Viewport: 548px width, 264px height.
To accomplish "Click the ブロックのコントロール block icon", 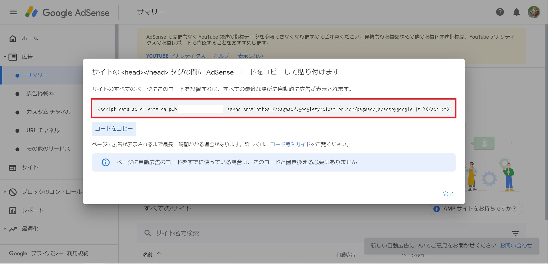I will coord(13,192).
